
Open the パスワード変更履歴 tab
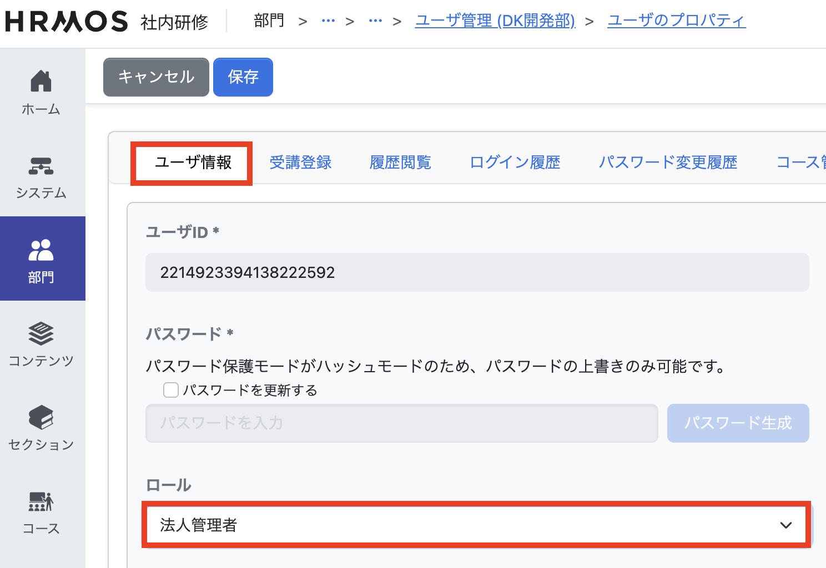tap(668, 163)
